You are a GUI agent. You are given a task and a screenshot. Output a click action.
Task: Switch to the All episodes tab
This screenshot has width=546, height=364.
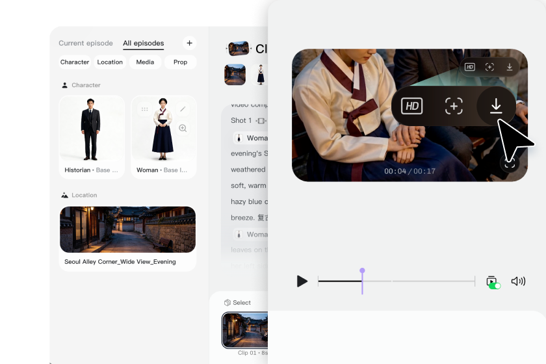pyautogui.click(x=144, y=43)
